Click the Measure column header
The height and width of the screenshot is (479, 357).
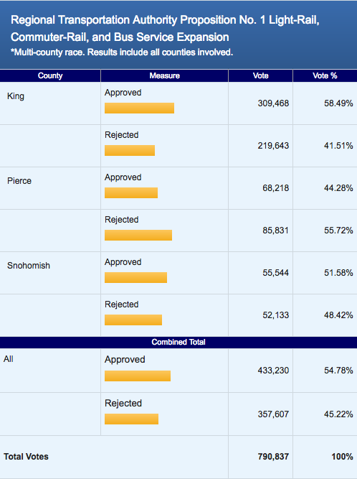click(x=164, y=75)
